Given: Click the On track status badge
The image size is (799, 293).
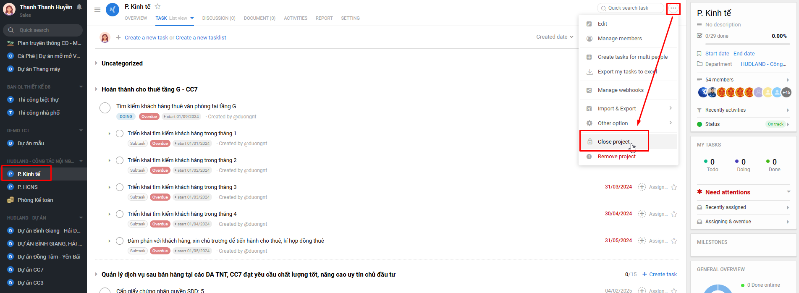Looking at the screenshot, I should tap(775, 124).
